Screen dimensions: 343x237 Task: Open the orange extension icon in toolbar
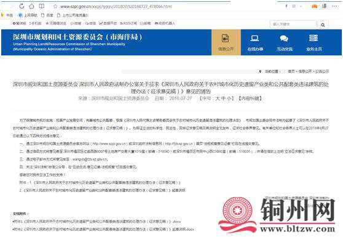coord(314,6)
